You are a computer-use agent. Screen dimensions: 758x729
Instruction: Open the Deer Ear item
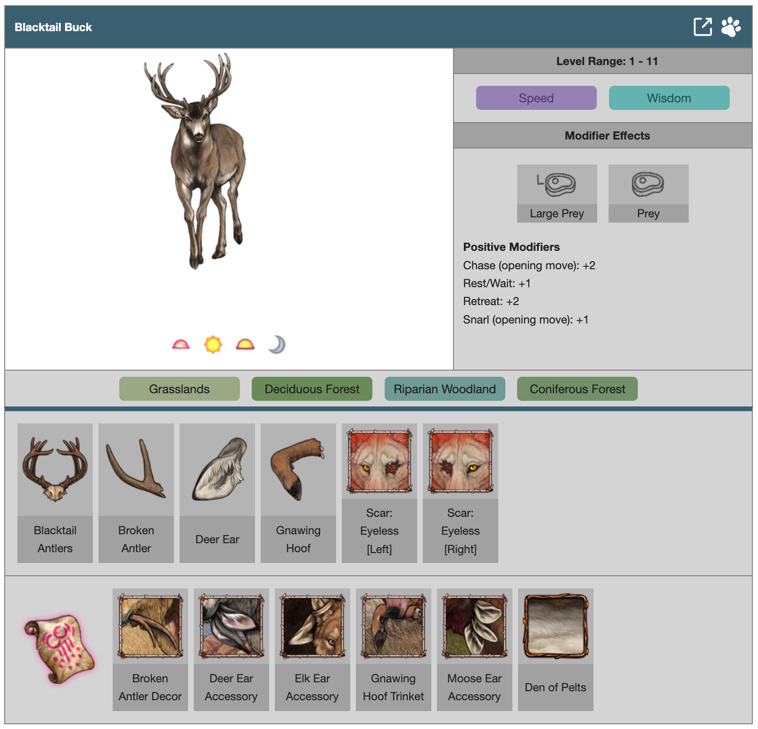coord(217,469)
